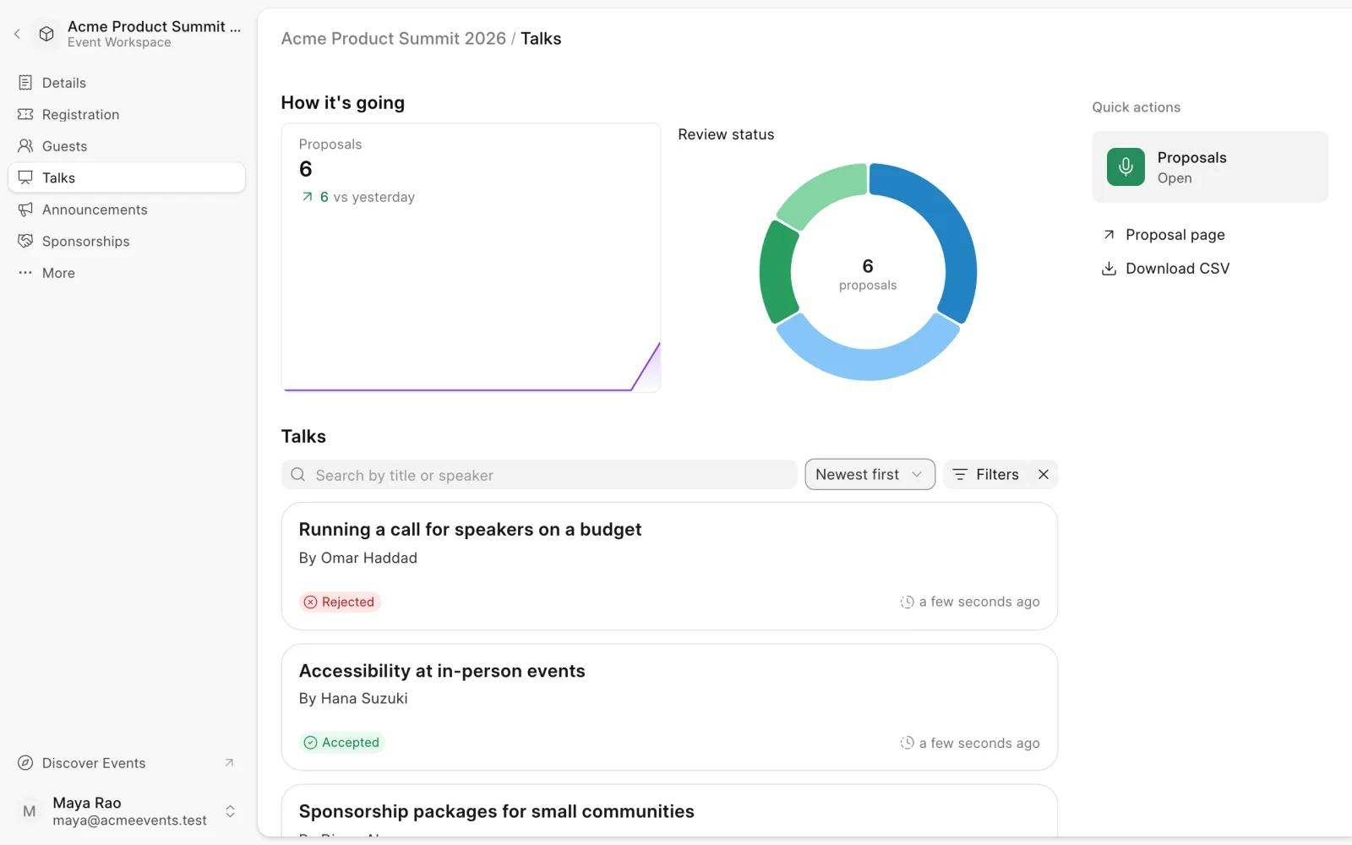This screenshot has height=845, width=1352.
Task: Click the back arrow beside the workspace name
Action: point(17,34)
